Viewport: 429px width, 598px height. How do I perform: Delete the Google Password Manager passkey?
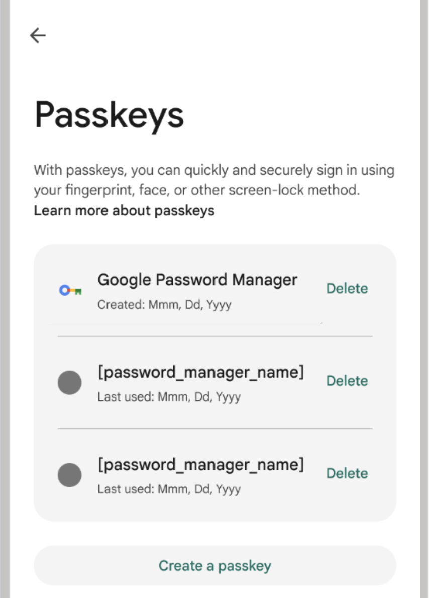click(x=347, y=289)
